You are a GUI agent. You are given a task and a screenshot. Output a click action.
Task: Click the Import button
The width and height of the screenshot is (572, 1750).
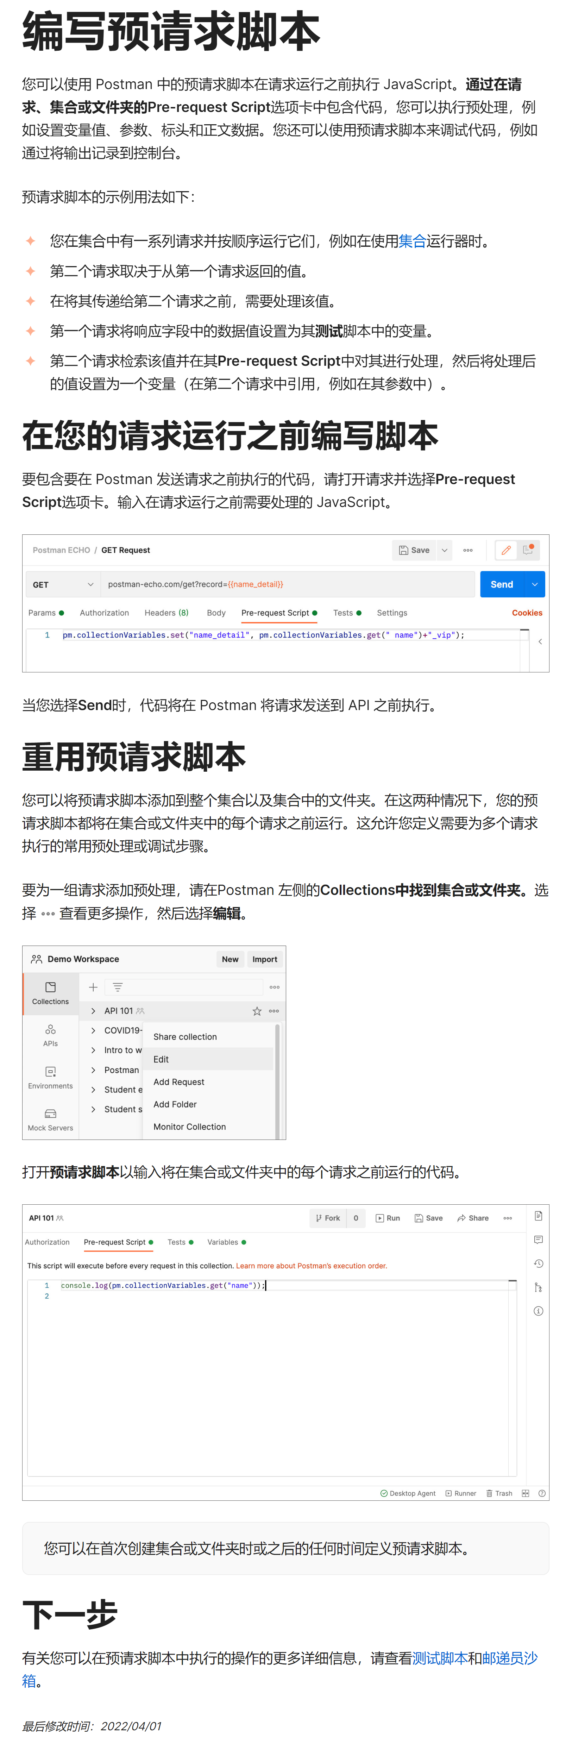(x=265, y=959)
